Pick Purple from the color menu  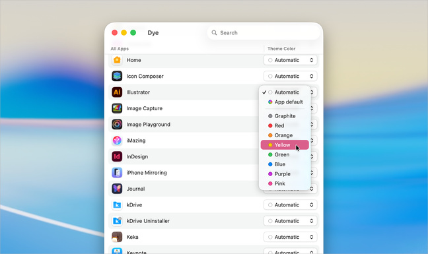coord(285,174)
